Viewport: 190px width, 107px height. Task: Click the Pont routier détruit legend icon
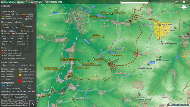point(2,50)
